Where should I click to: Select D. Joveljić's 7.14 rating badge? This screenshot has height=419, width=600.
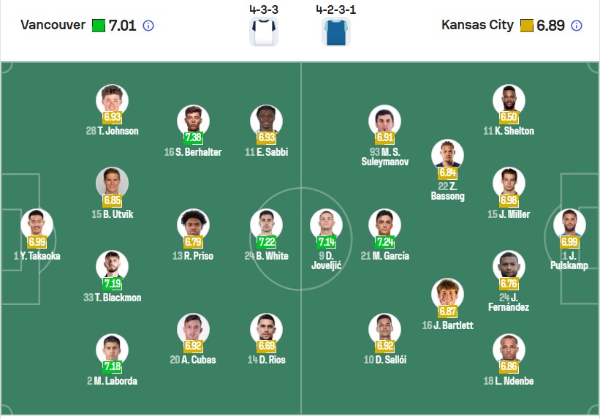coord(326,241)
